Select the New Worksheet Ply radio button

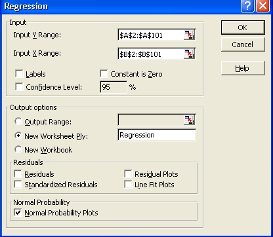pyautogui.click(x=18, y=136)
